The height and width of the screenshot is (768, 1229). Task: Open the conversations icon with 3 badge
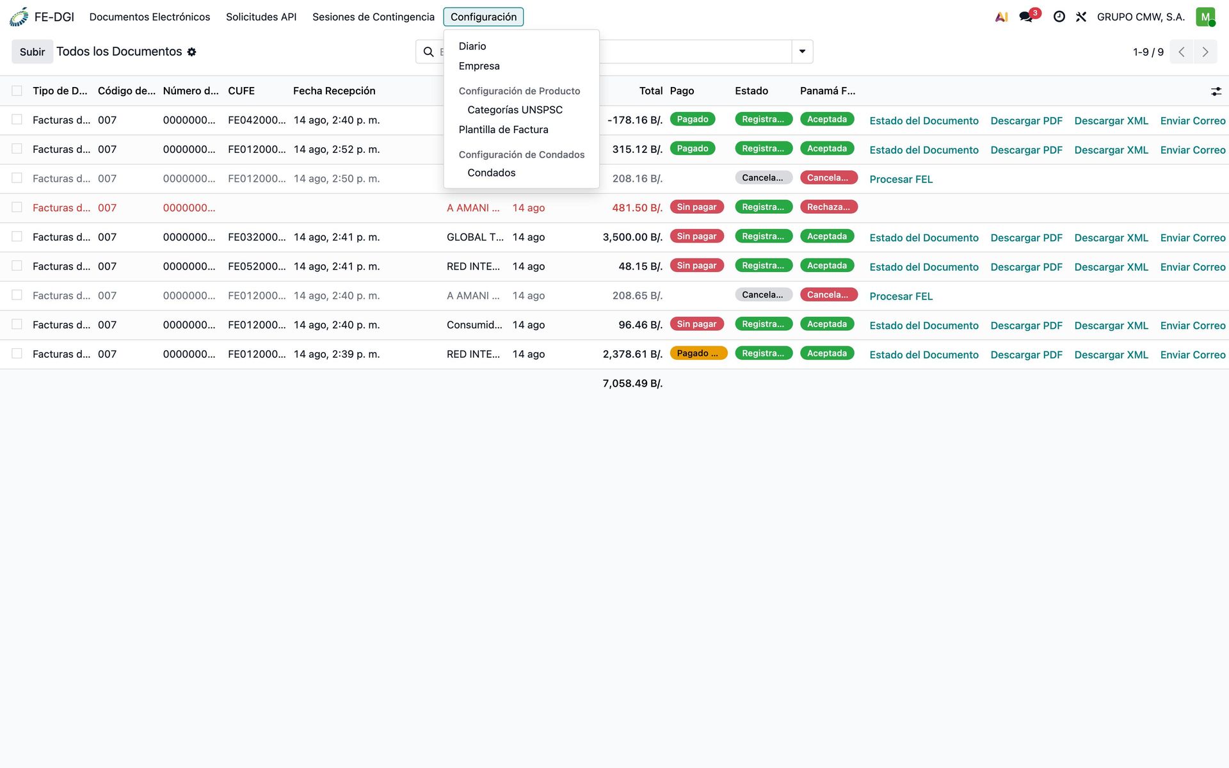click(x=1027, y=17)
